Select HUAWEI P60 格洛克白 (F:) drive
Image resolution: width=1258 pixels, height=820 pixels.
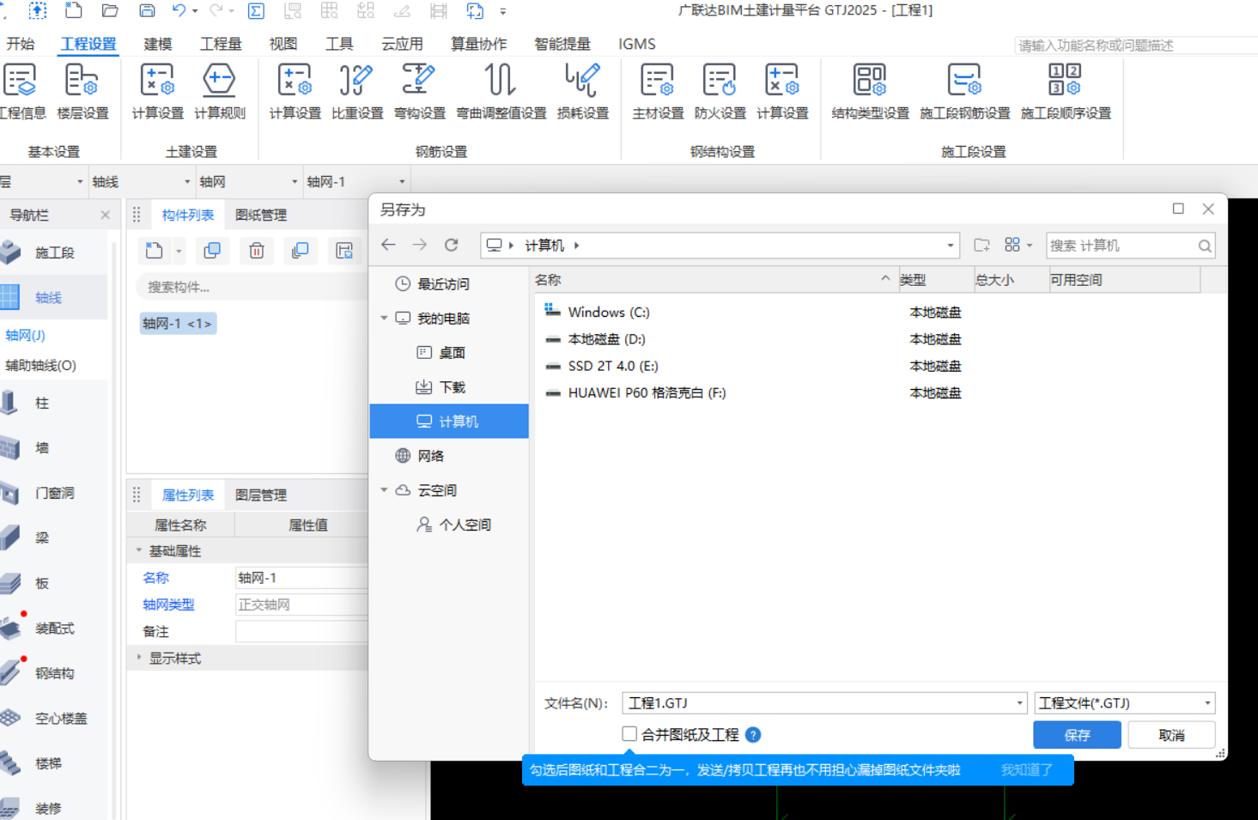pos(647,392)
